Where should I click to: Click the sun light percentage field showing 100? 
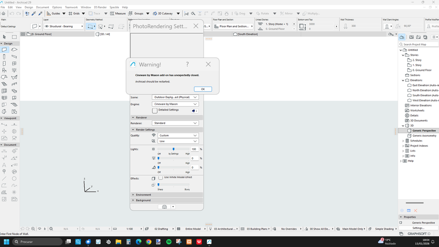point(195,149)
